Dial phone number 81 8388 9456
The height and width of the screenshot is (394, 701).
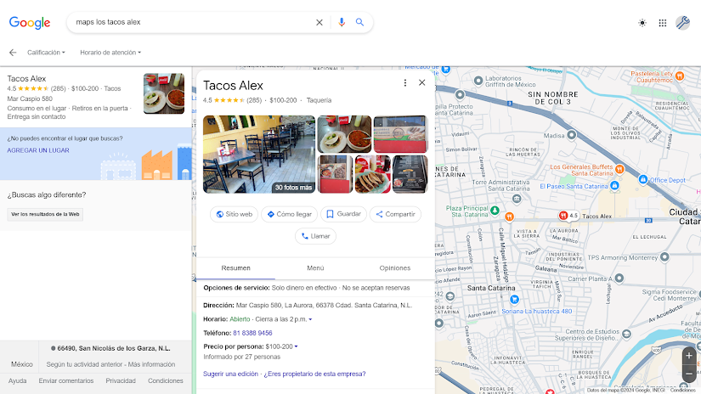[252, 333]
